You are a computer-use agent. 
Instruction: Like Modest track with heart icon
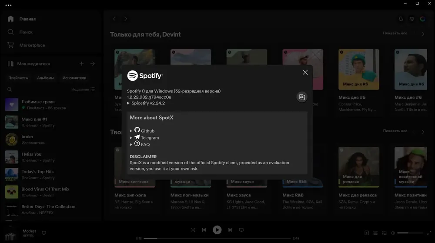(x=44, y=233)
